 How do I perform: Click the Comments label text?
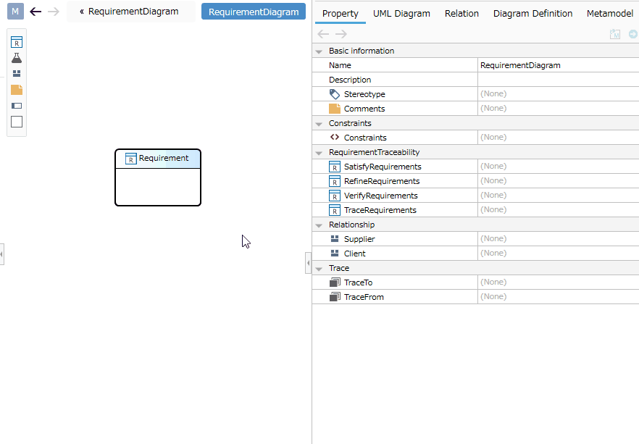click(x=364, y=109)
